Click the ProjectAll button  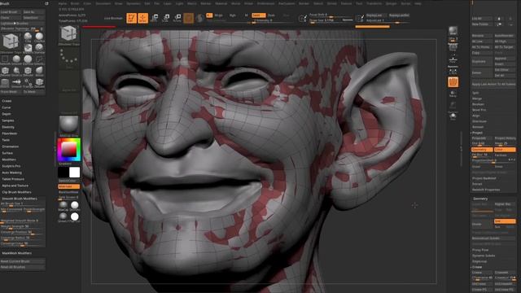pyautogui.click(x=482, y=138)
